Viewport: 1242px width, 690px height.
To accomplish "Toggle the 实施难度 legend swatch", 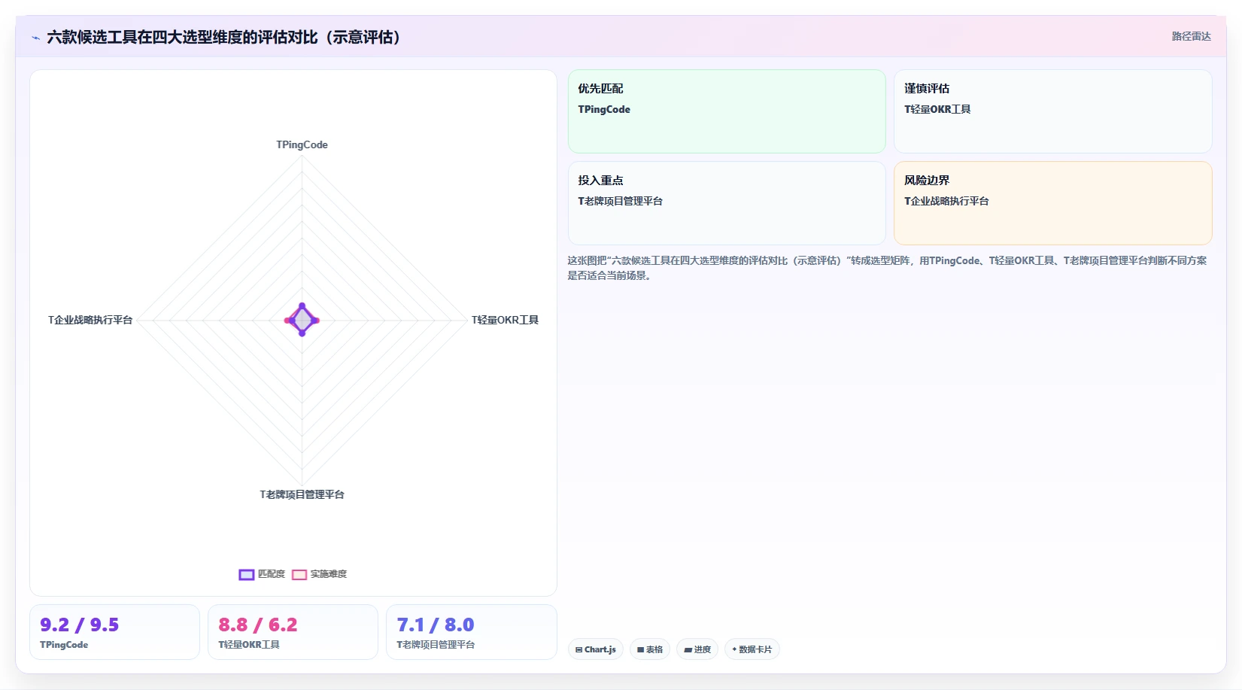I will click(x=299, y=575).
